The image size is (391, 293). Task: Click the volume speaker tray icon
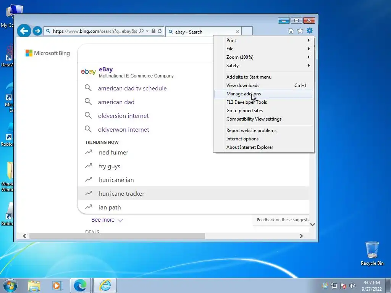click(352, 286)
